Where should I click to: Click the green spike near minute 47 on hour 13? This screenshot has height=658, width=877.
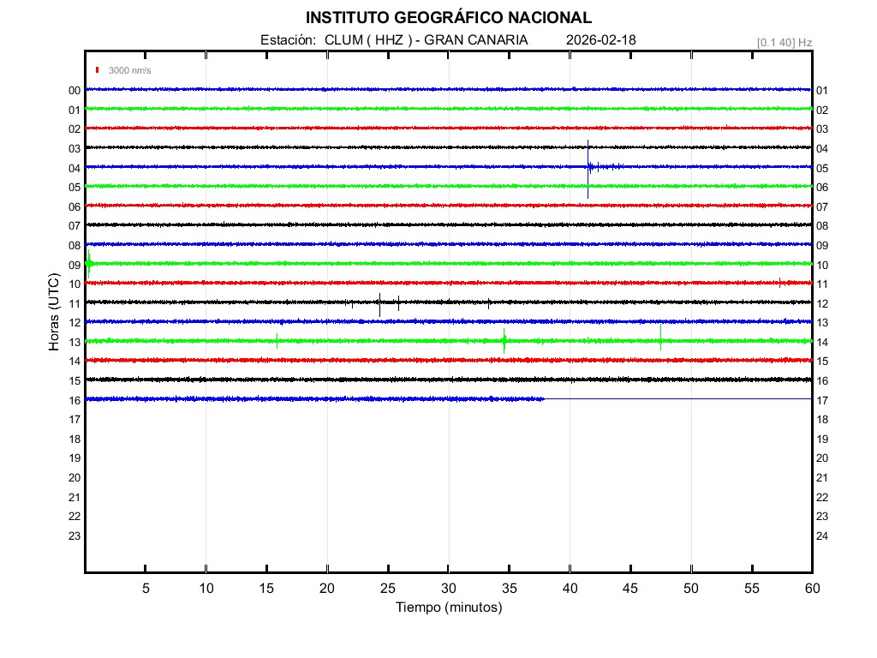click(x=660, y=337)
